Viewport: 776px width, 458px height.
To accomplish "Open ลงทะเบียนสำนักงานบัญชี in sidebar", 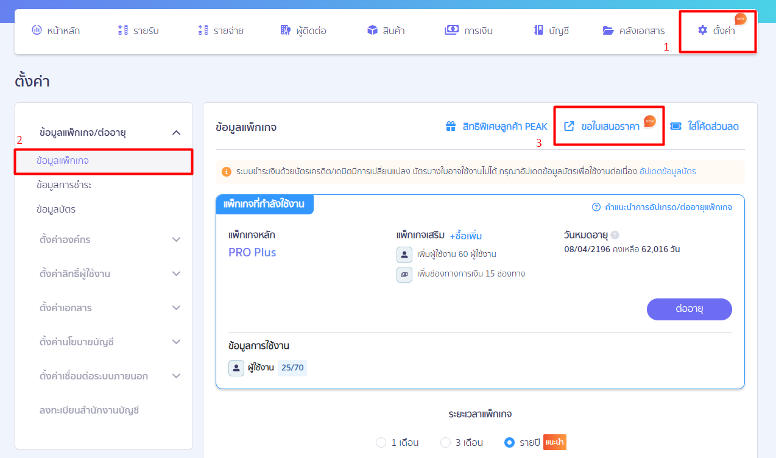I will pyautogui.click(x=89, y=410).
